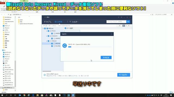The width and height of the screenshot is (174, 97).
Task: Toggle the second checkbox beside タグ(16)
Action: 47,29
